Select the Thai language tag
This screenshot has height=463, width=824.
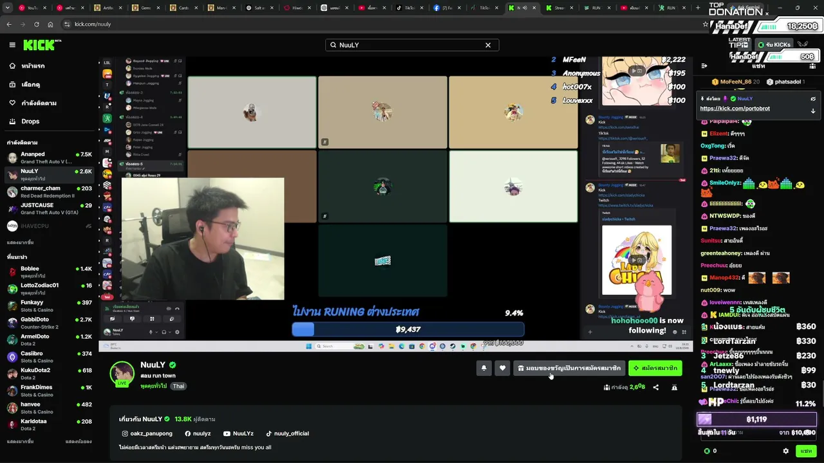pyautogui.click(x=178, y=386)
